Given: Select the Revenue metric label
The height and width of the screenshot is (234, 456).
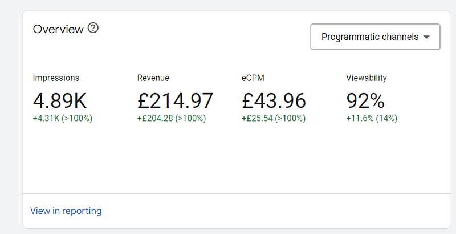Looking at the screenshot, I should pyautogui.click(x=153, y=78).
